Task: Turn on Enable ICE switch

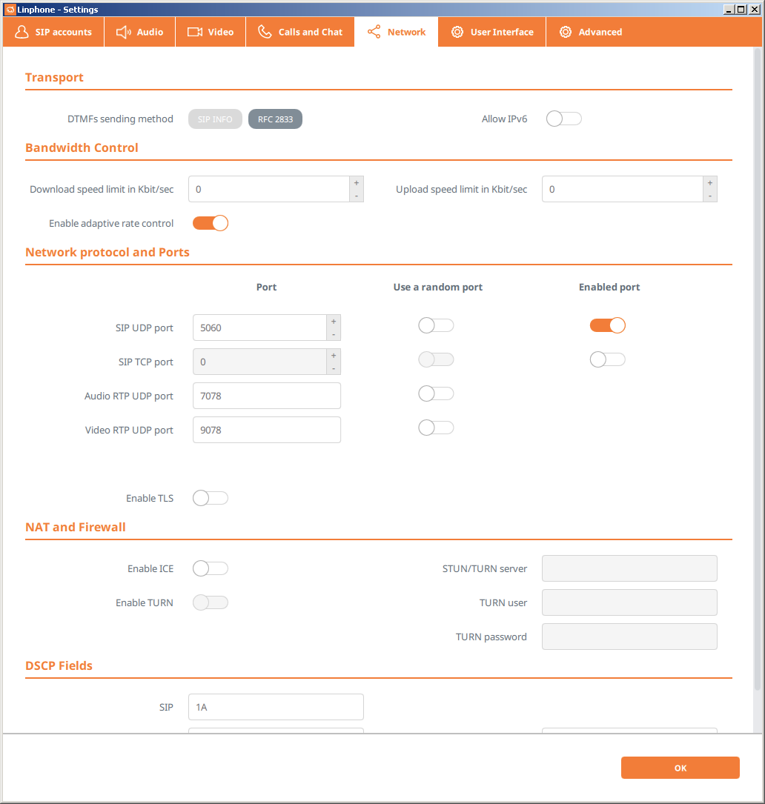Action: pyautogui.click(x=211, y=568)
